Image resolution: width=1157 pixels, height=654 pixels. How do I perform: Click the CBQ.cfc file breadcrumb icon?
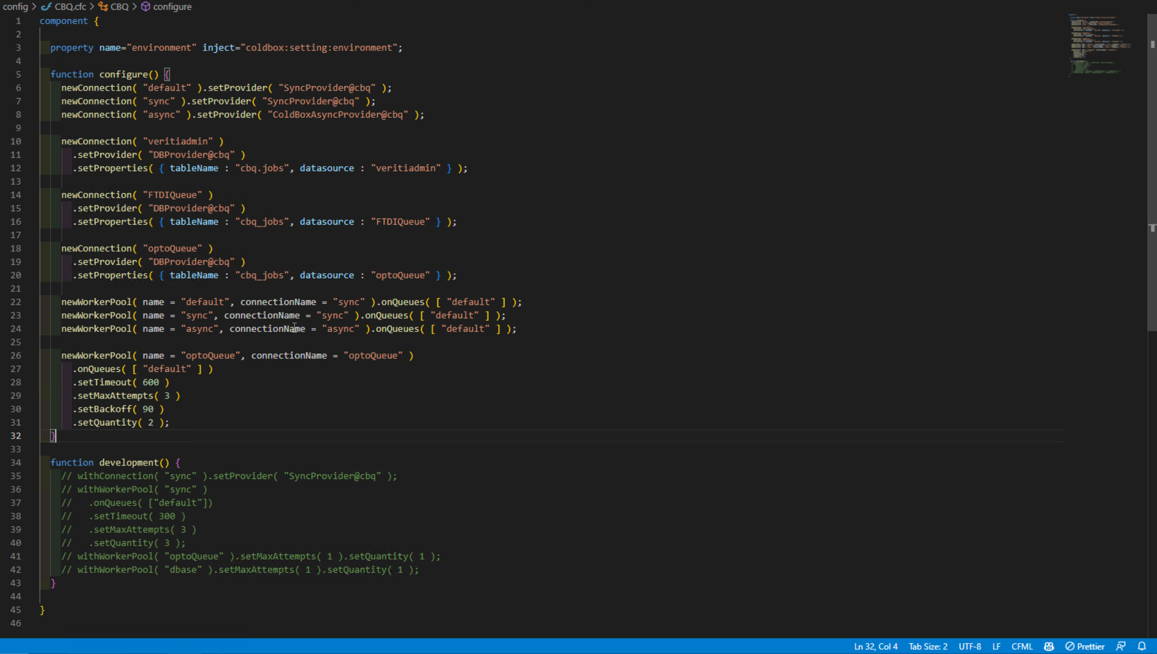click(46, 7)
